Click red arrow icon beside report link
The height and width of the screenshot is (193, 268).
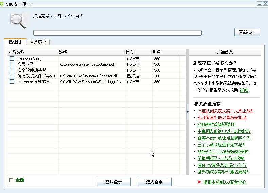pyautogui.click(x=199, y=182)
